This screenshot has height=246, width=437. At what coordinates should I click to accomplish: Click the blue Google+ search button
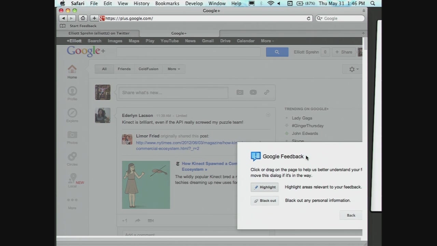[277, 52]
